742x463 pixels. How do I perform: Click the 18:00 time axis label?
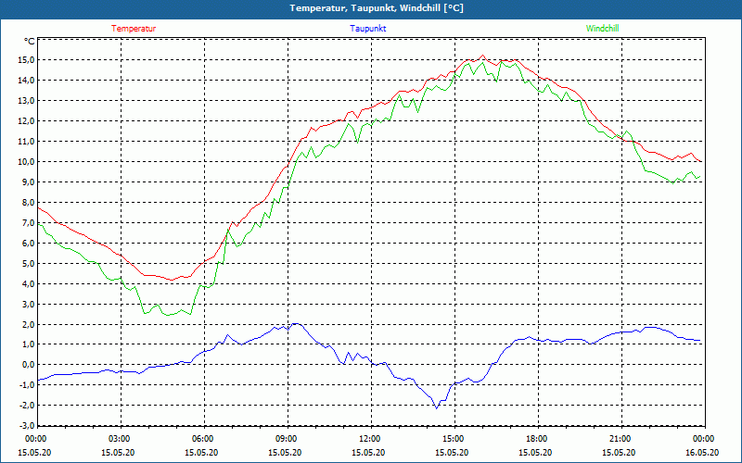click(x=537, y=439)
